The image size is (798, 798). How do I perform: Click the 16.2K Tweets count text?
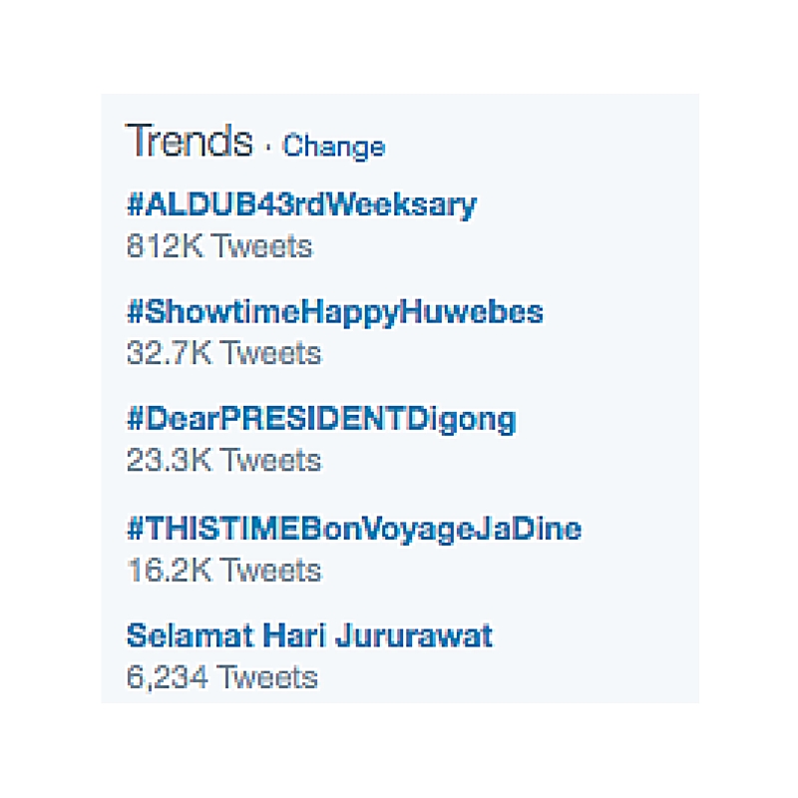click(223, 570)
